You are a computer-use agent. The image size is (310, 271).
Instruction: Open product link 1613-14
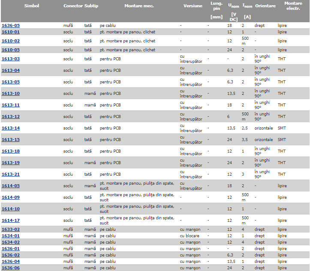click(11, 128)
